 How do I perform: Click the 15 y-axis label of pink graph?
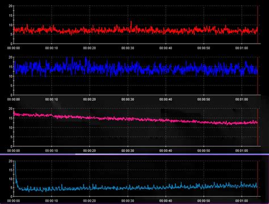[x=11, y=118]
